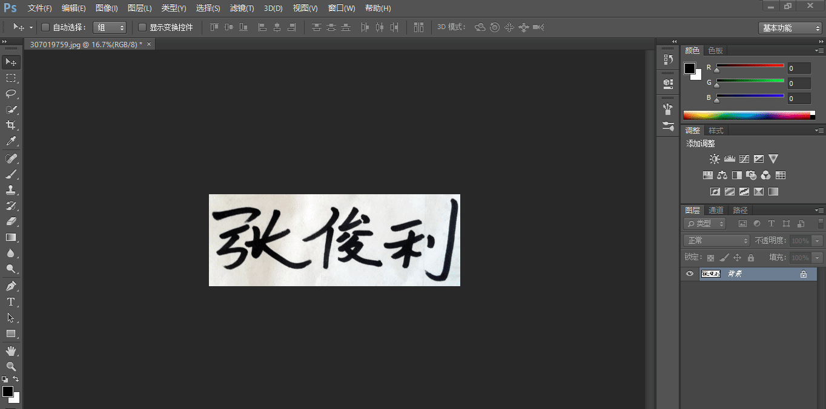This screenshot has height=409, width=826.
Task: Add a Brightness/Contrast adjustment
Action: coord(715,159)
